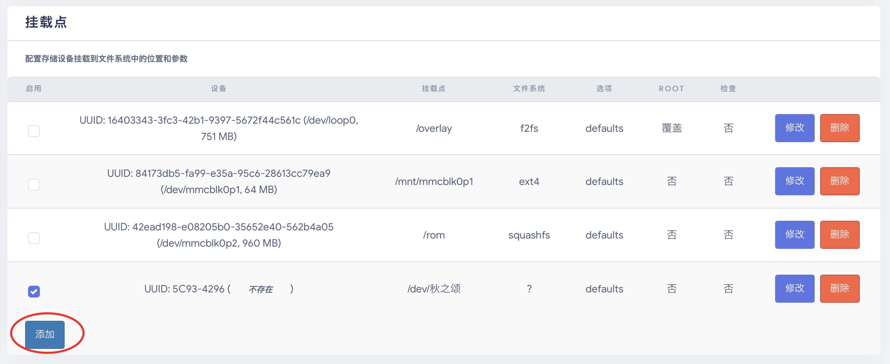The width and height of the screenshot is (890, 364).
Task: Click the 添加 button to add mount
Action: coord(45,334)
